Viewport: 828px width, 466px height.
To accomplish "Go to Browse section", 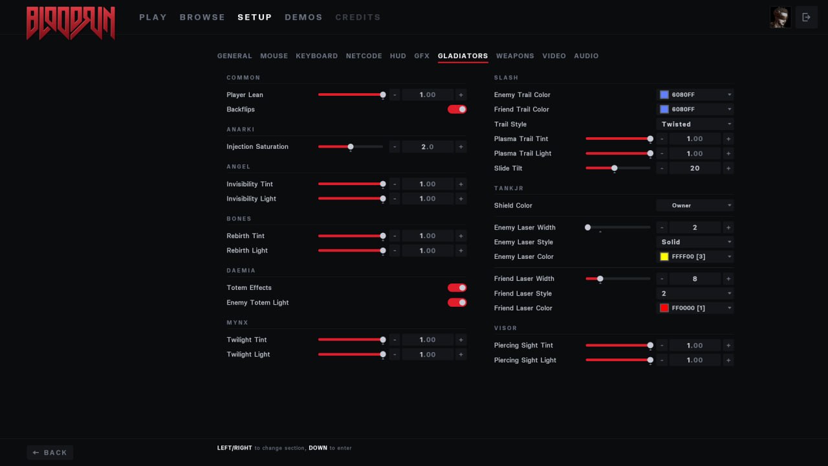I will pos(202,17).
